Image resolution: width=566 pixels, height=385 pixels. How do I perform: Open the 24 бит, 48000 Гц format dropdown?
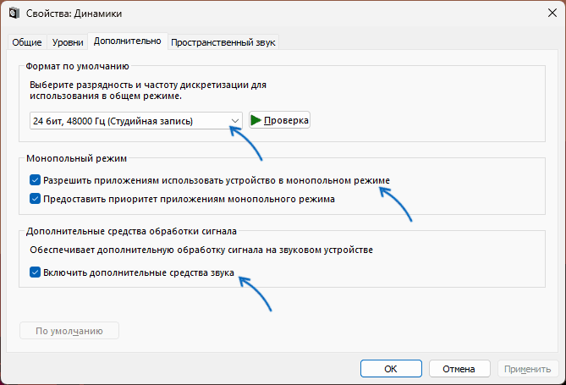coord(136,121)
